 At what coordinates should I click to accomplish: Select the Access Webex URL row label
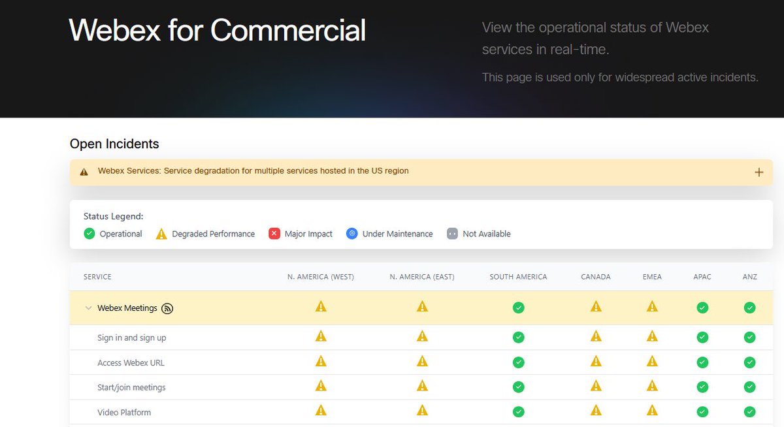131,363
